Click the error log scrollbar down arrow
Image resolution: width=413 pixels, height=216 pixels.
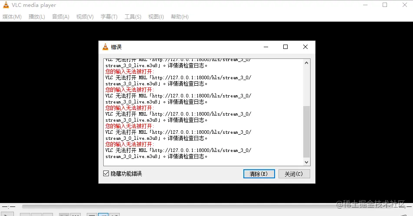point(306,162)
